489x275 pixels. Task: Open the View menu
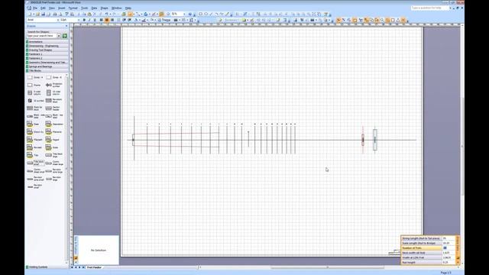pos(52,8)
